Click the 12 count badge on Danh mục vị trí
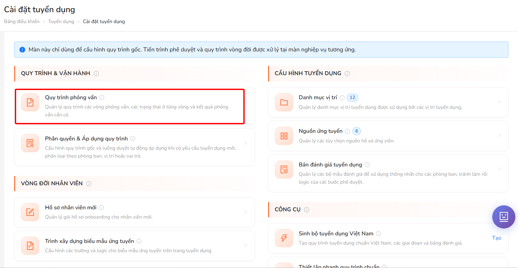518x268 pixels. point(352,98)
